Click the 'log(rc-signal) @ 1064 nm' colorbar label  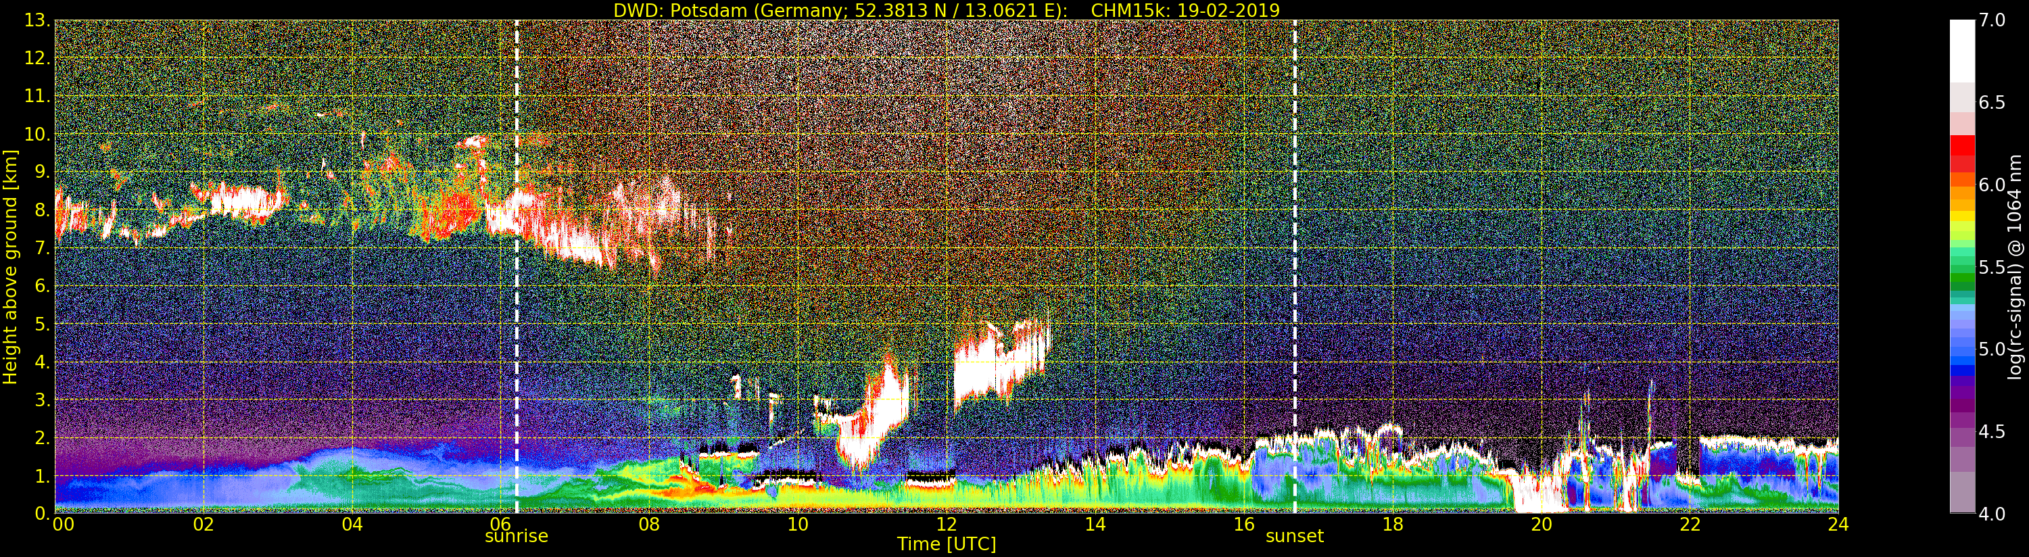(2015, 267)
